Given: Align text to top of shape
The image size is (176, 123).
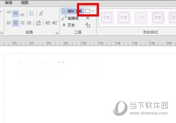Looking at the screenshot, I should [9, 12].
